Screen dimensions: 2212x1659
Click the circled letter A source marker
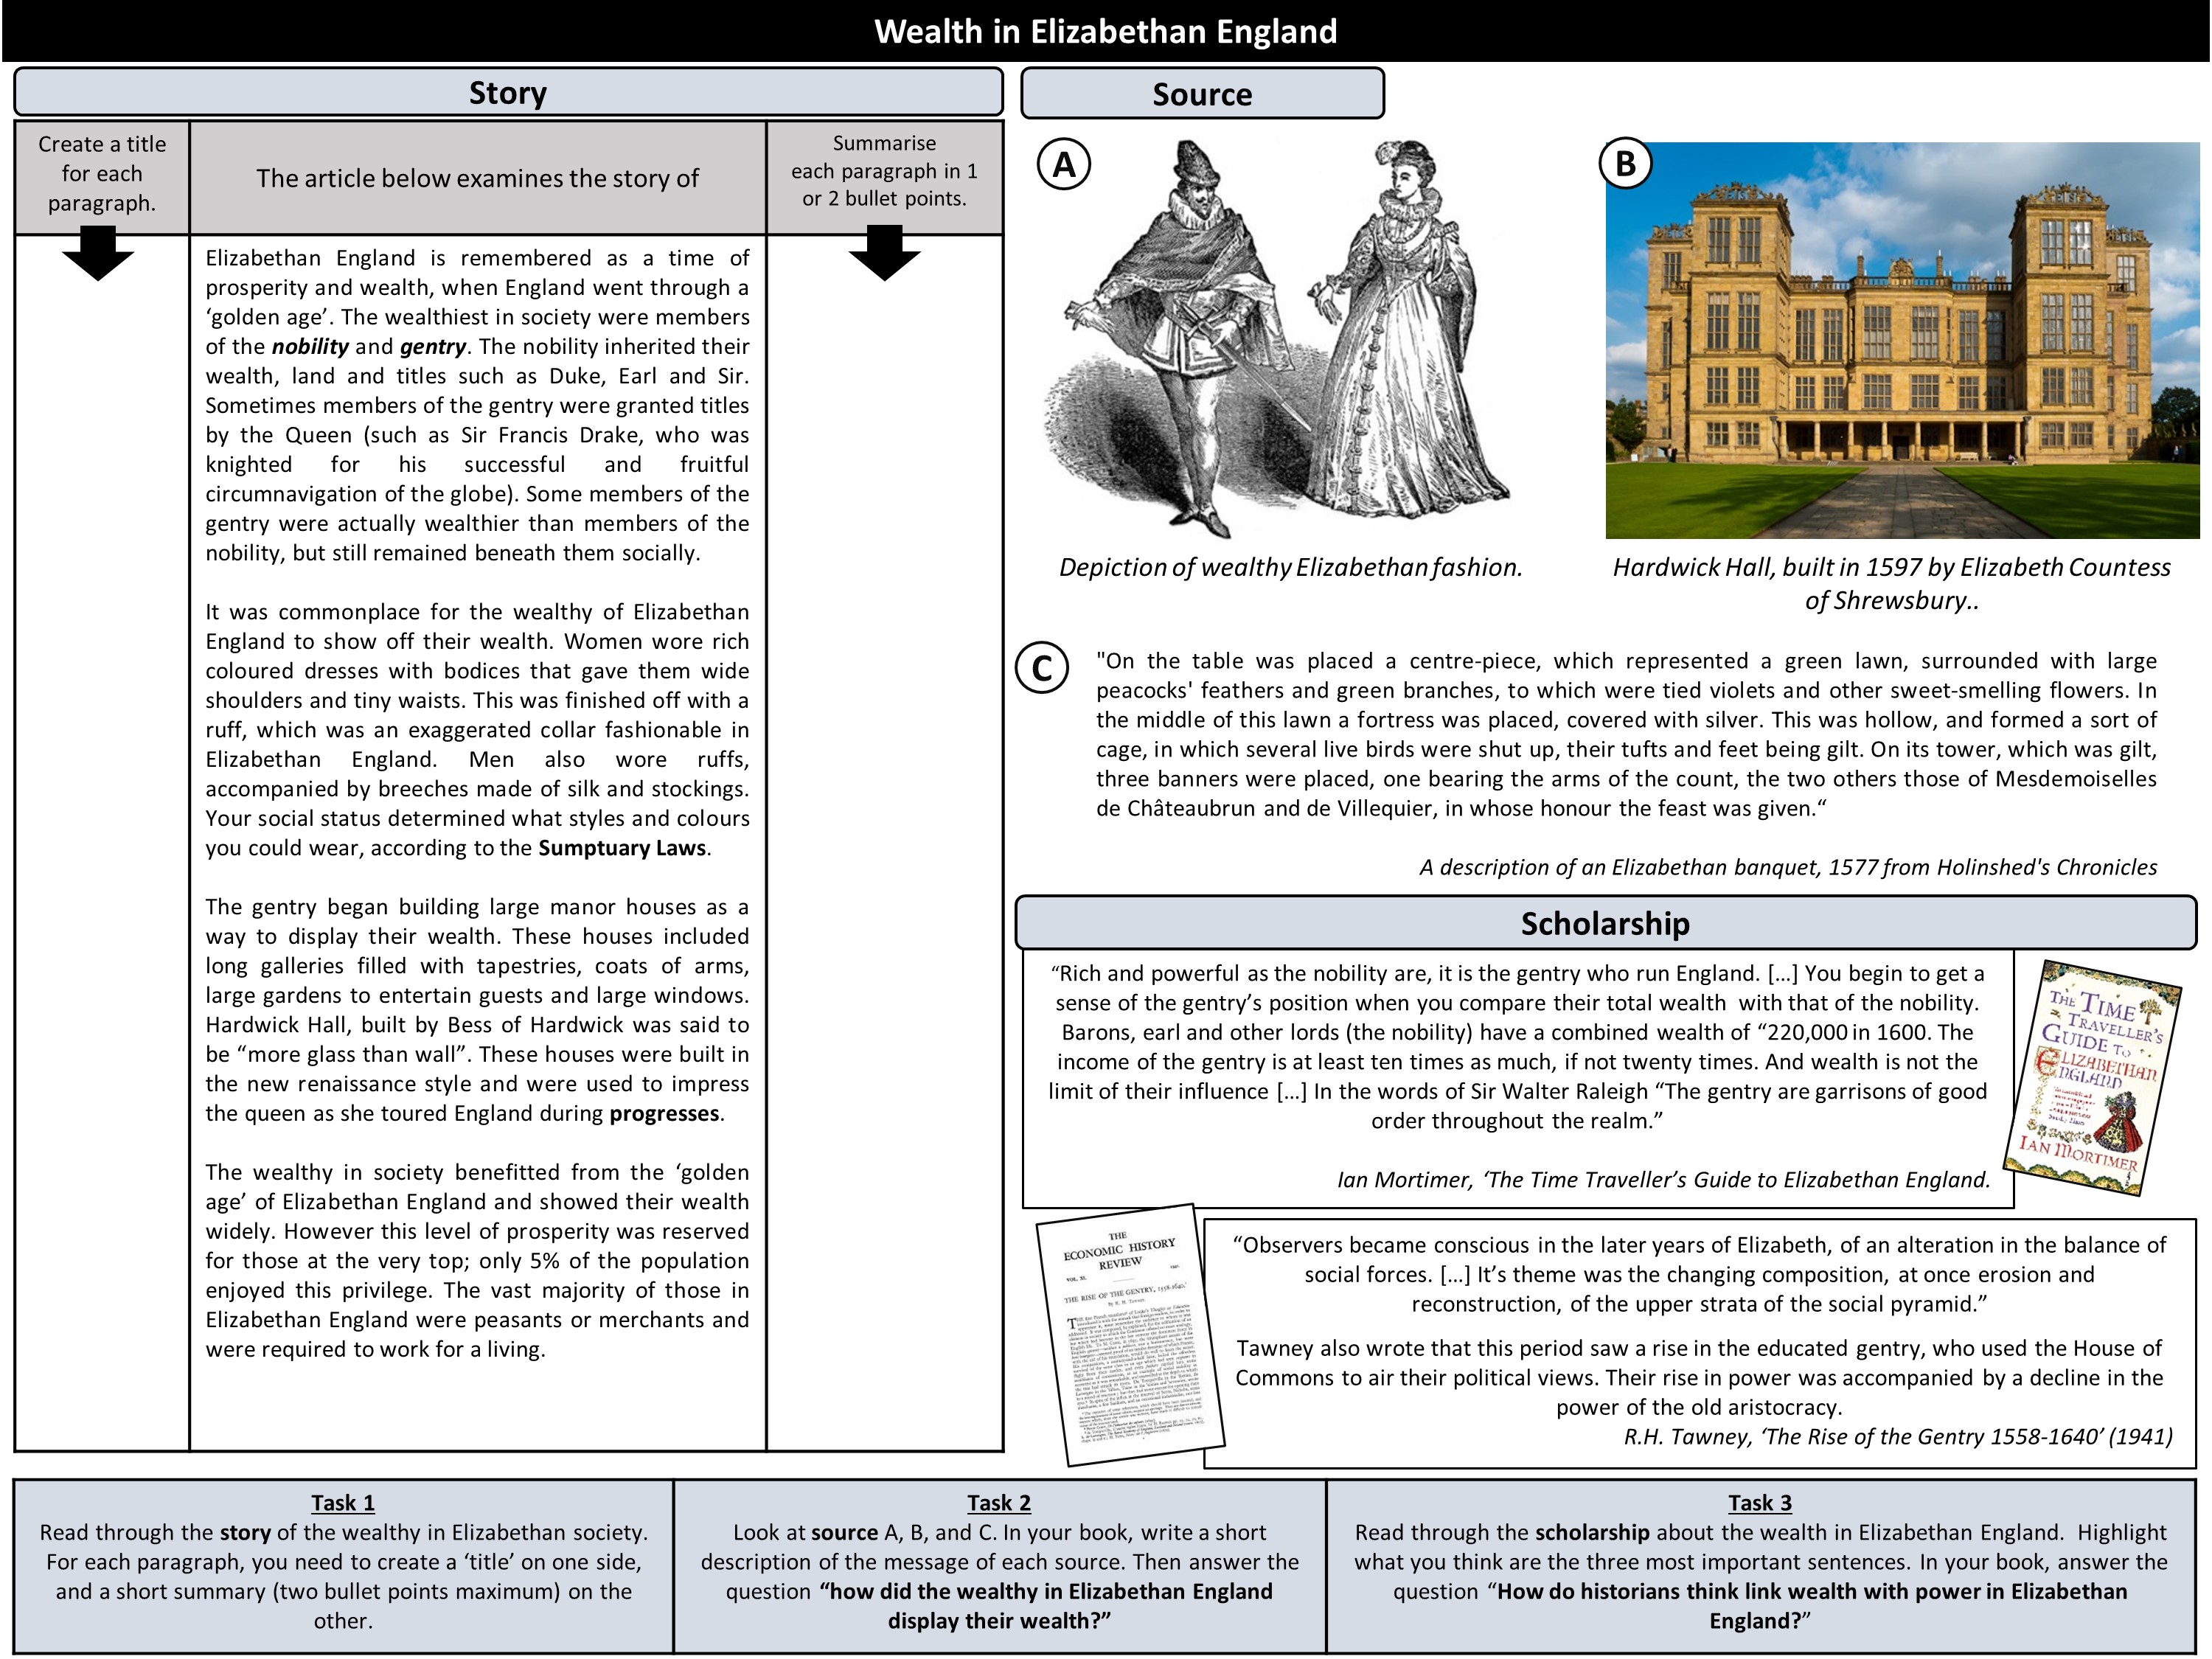click(1064, 164)
